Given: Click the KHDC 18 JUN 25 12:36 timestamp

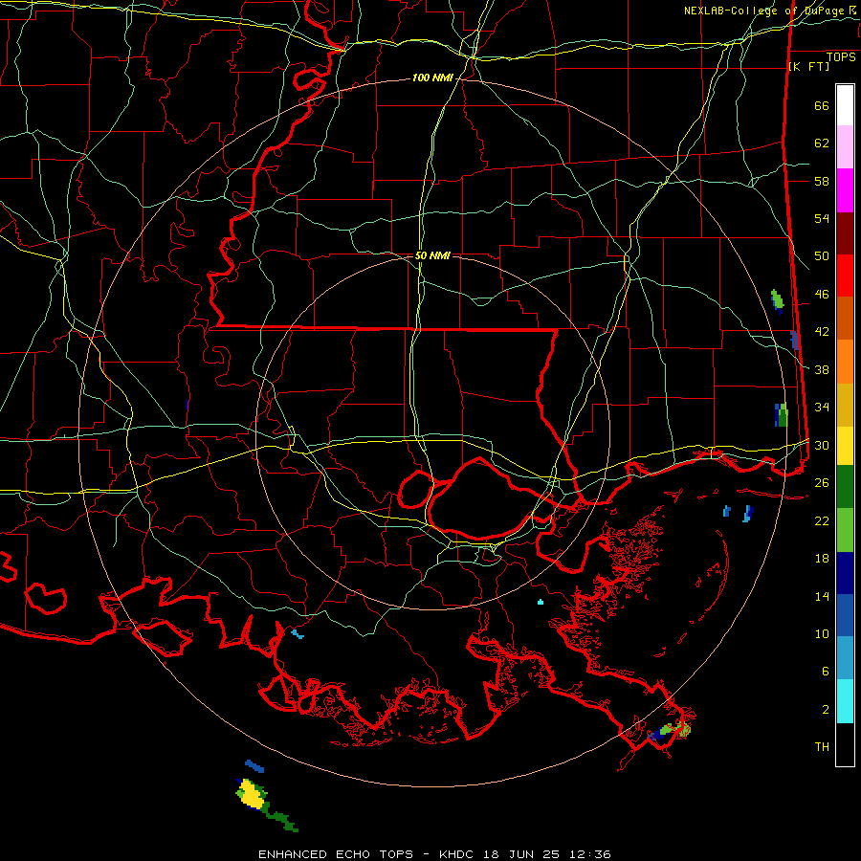Looking at the screenshot, I should point(524,854).
